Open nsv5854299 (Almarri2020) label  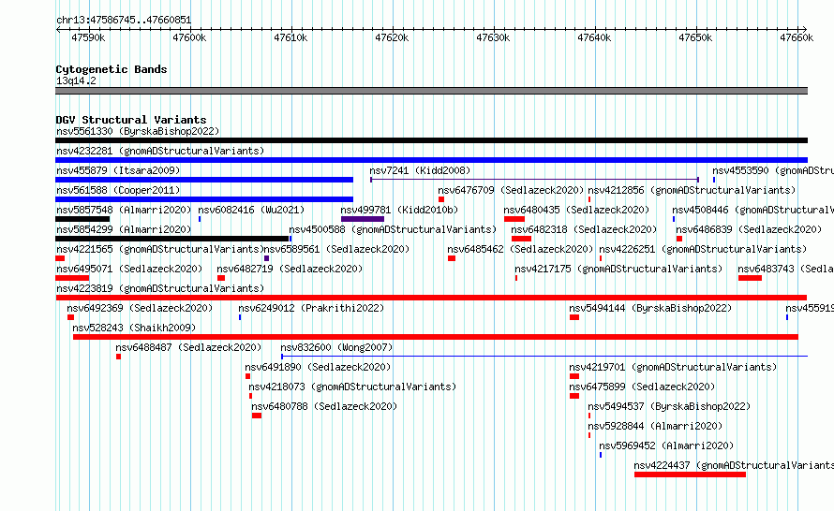click(x=124, y=229)
